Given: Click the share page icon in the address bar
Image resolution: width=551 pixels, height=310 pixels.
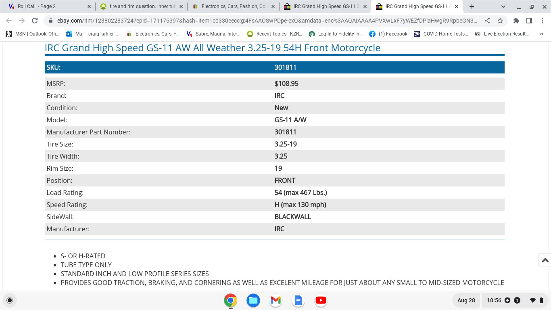Looking at the screenshot, I should click(487, 21).
